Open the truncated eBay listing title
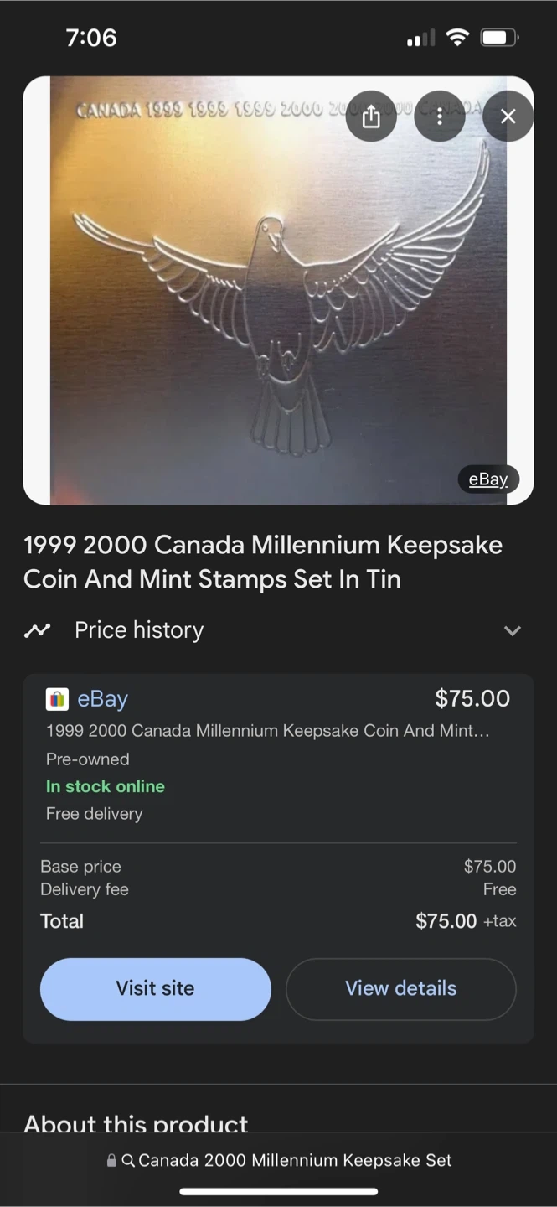 click(268, 731)
